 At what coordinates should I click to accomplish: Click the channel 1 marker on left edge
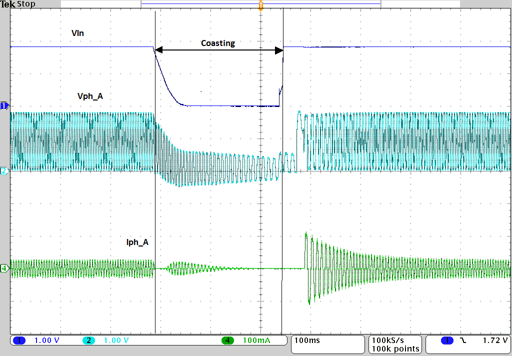(3, 105)
